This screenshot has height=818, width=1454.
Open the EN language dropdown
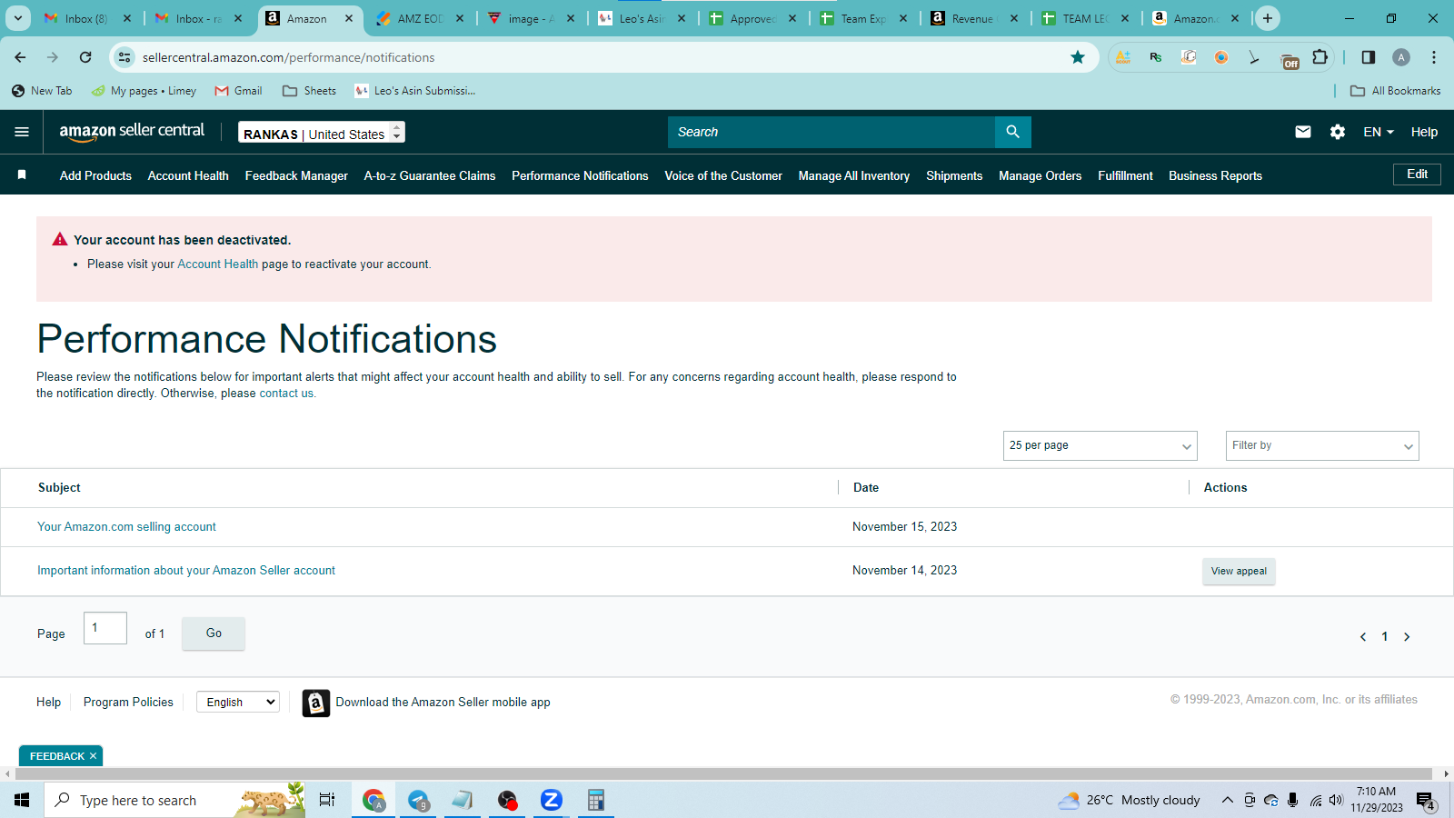coord(1378,132)
